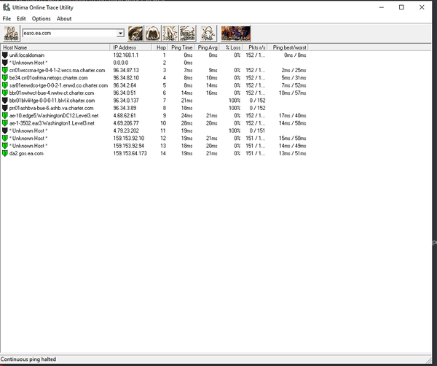Click green shield for be34.crr01oxfrma row
Screen dimensions: 437x366
tap(5, 77)
